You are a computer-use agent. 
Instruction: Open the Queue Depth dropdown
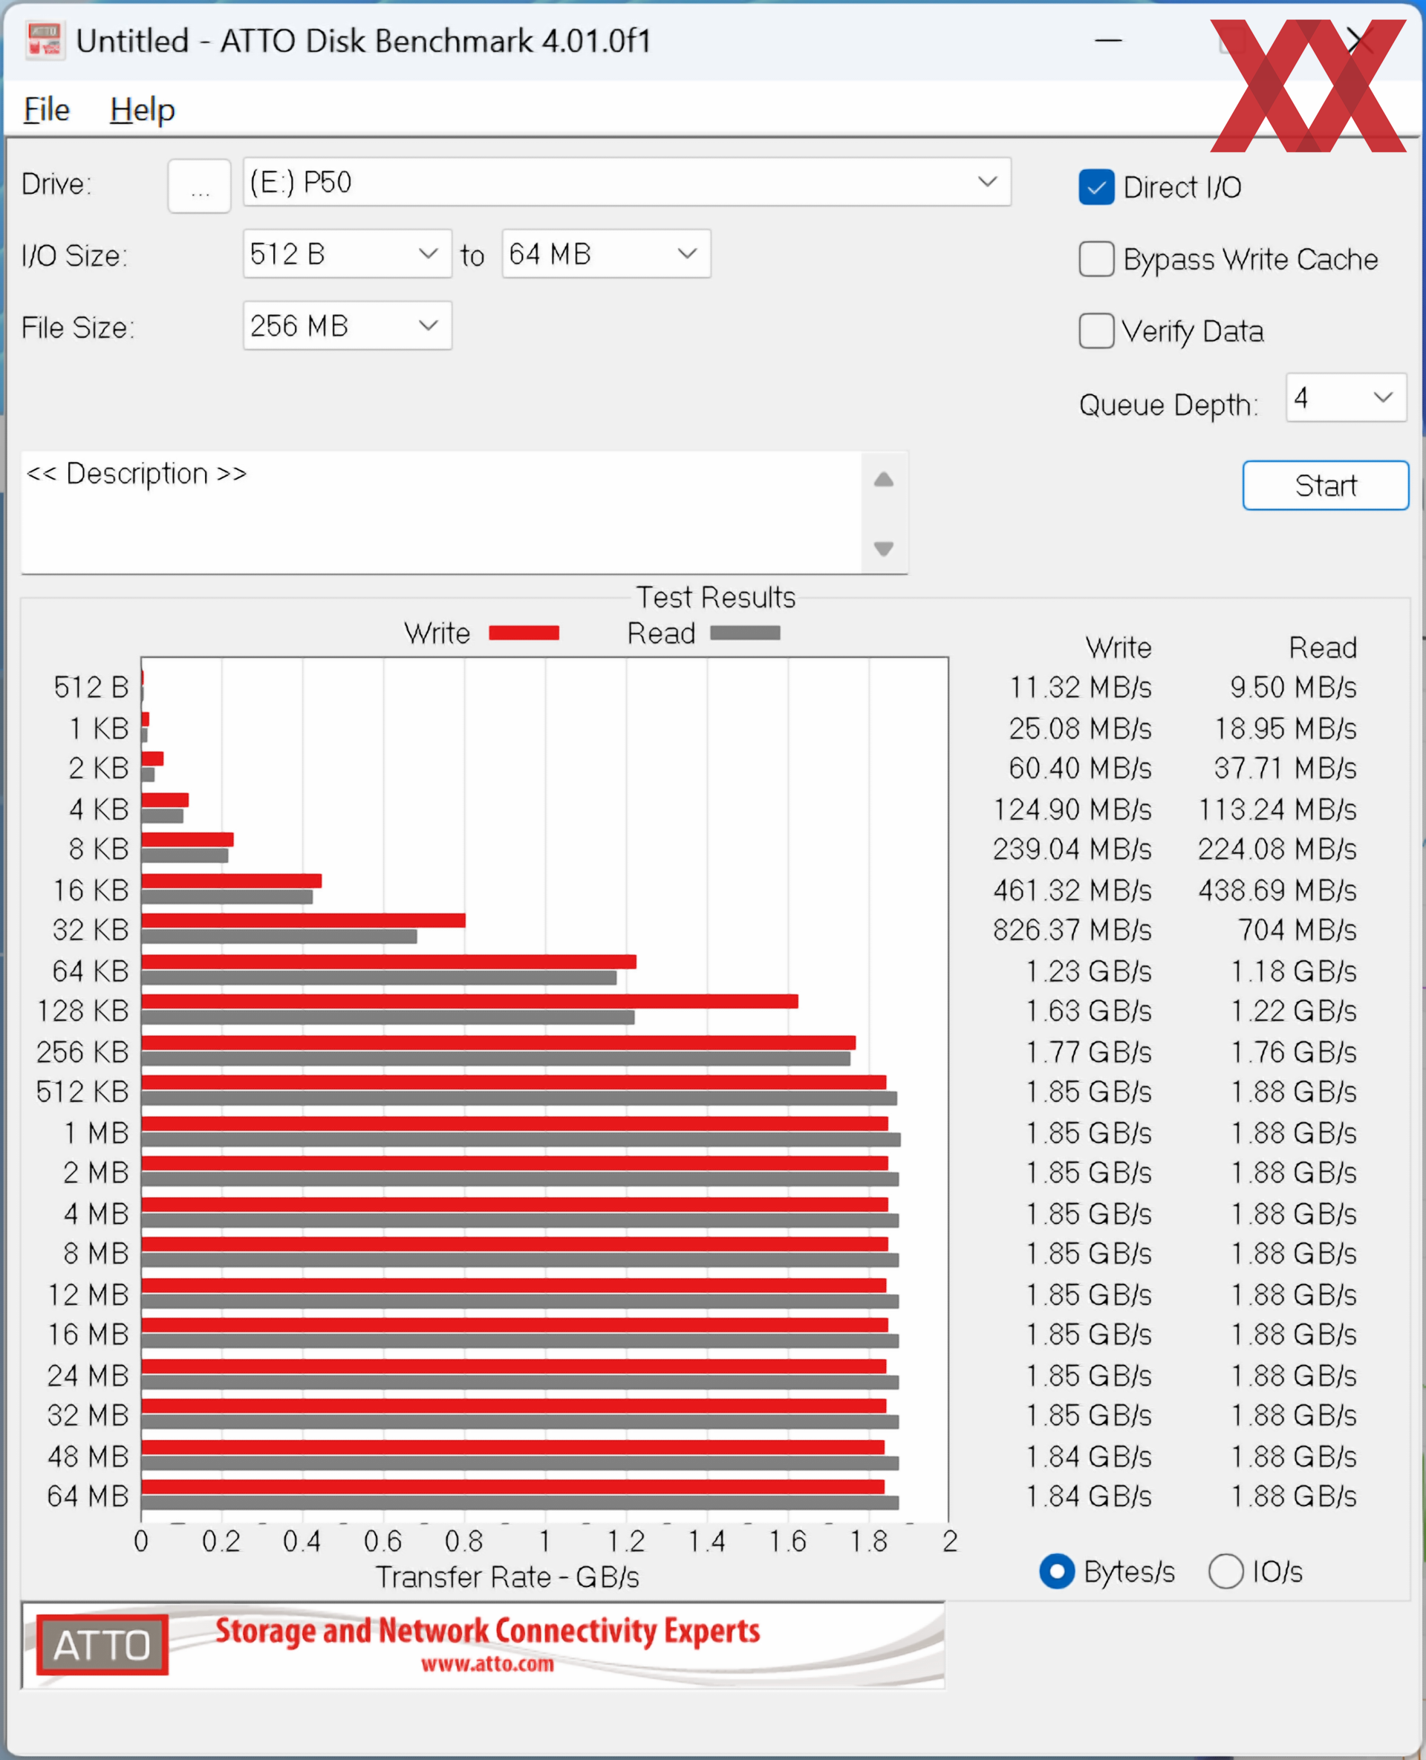point(1346,398)
